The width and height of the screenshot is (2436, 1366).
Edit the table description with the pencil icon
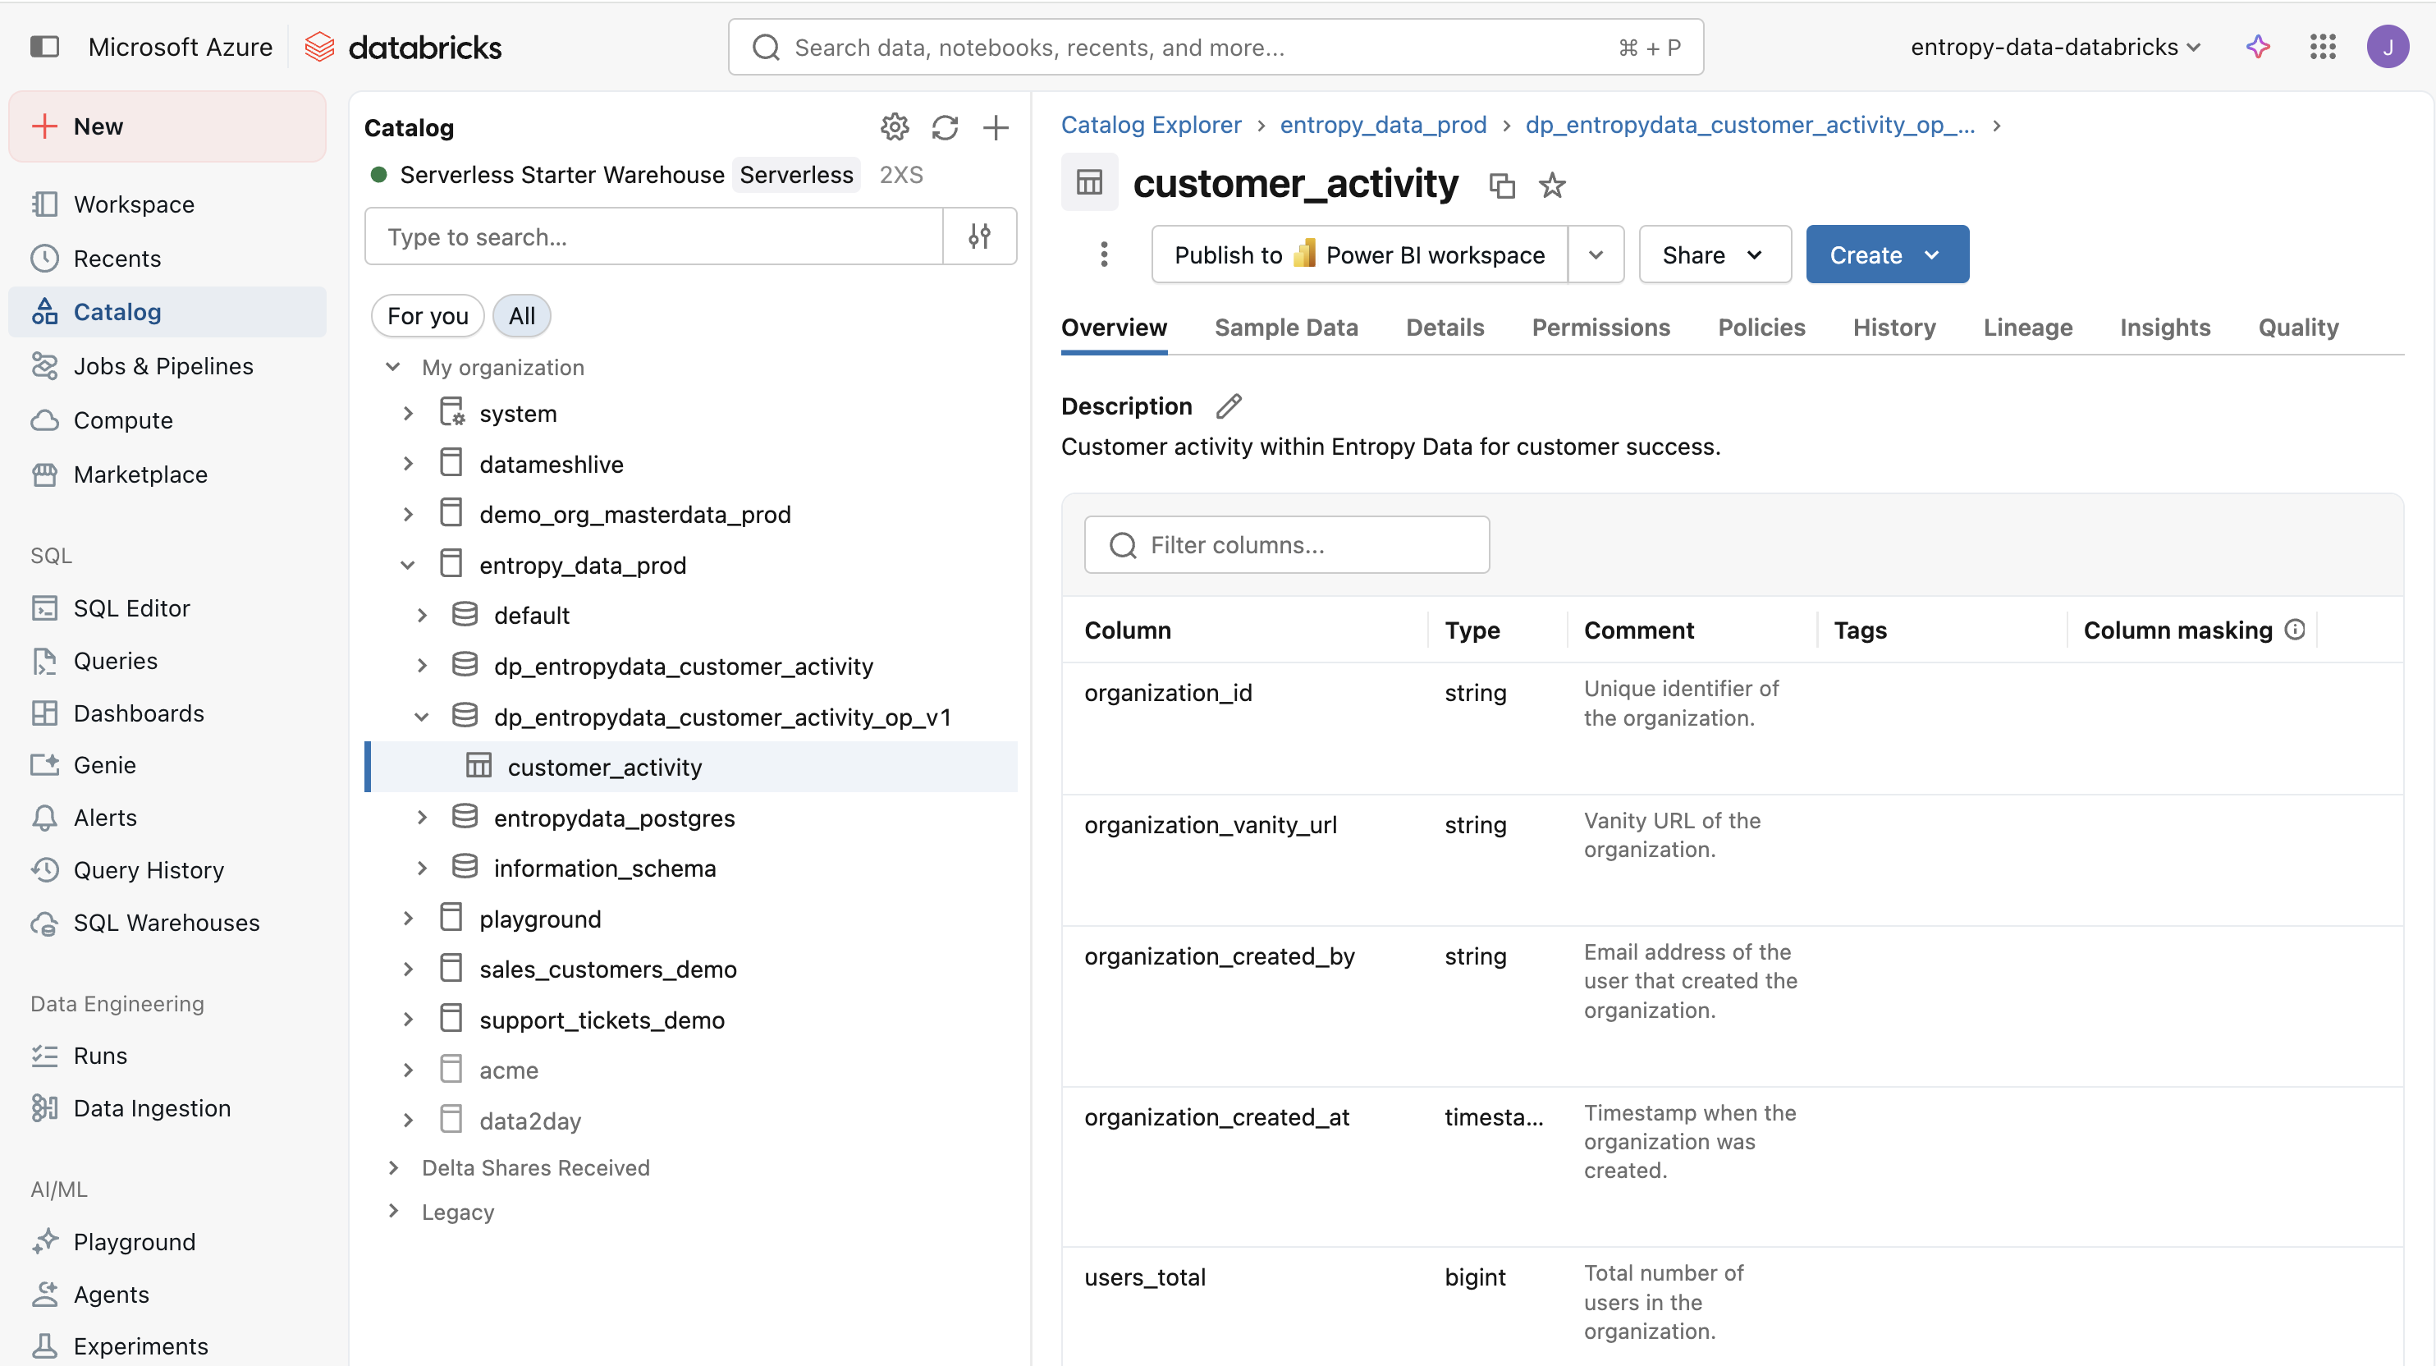click(1229, 406)
